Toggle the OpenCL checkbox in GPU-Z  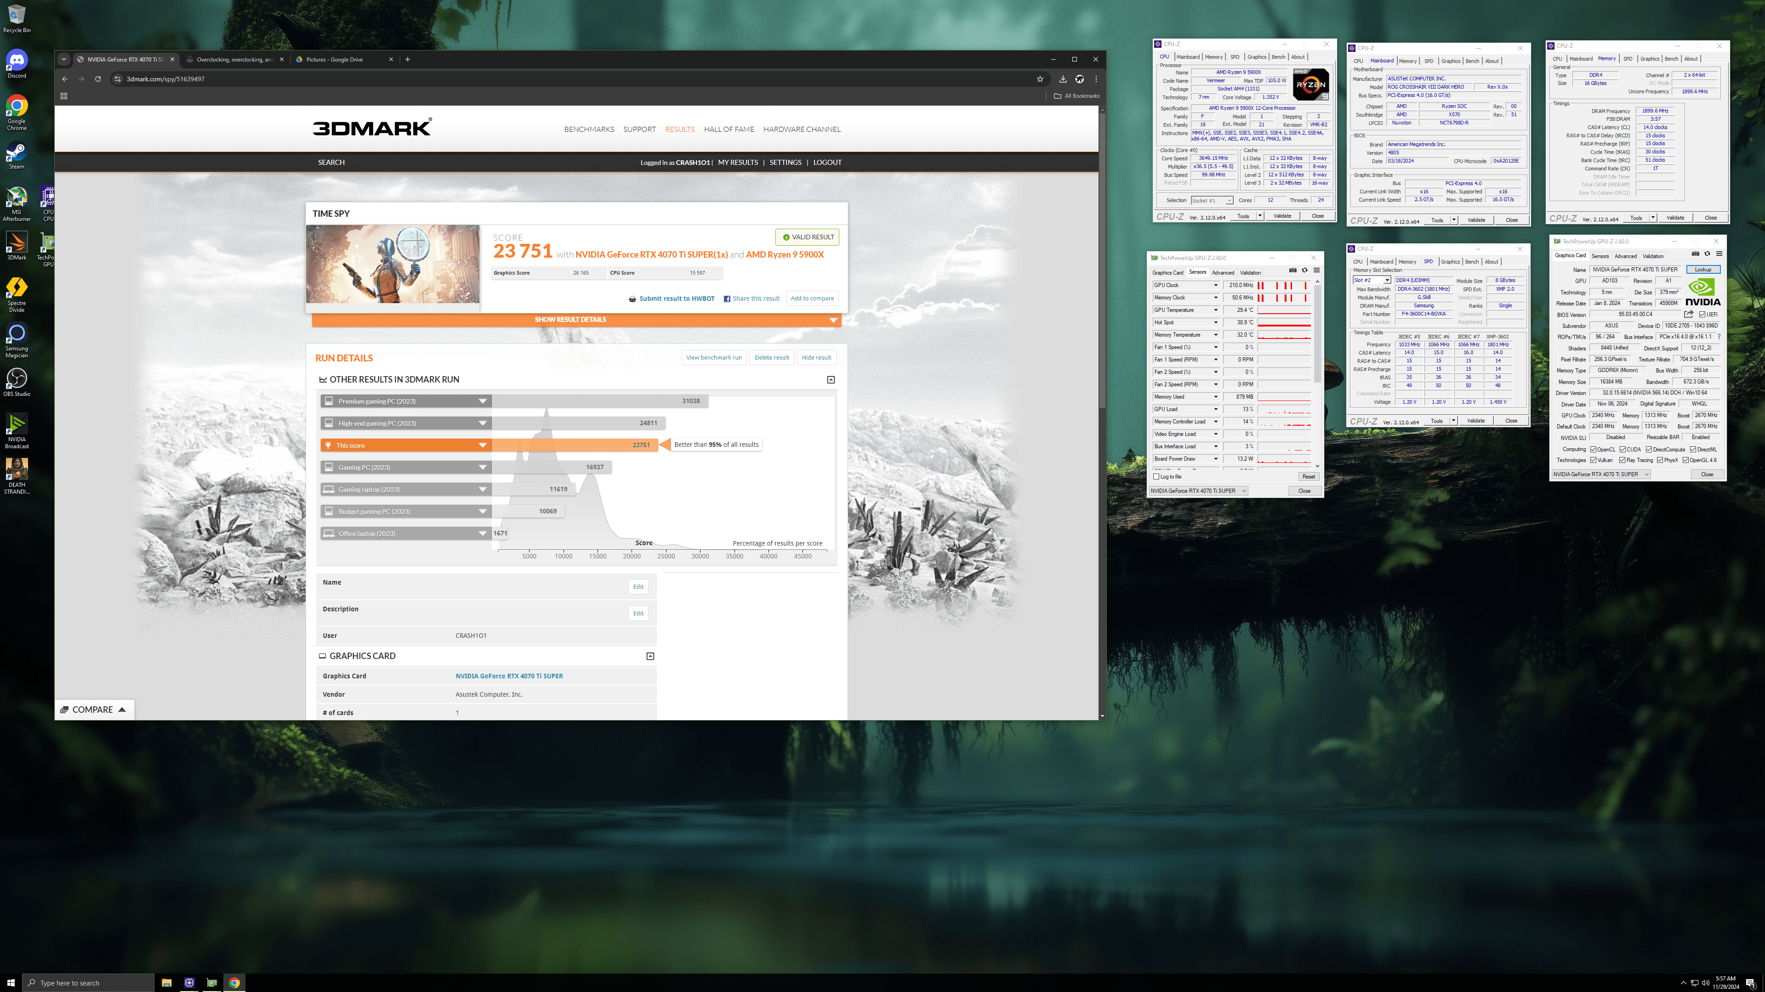[x=1594, y=450]
